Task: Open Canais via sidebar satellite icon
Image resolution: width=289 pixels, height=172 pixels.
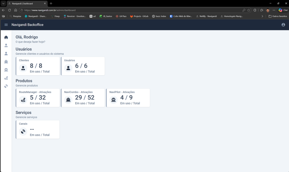Action: pos(6,86)
